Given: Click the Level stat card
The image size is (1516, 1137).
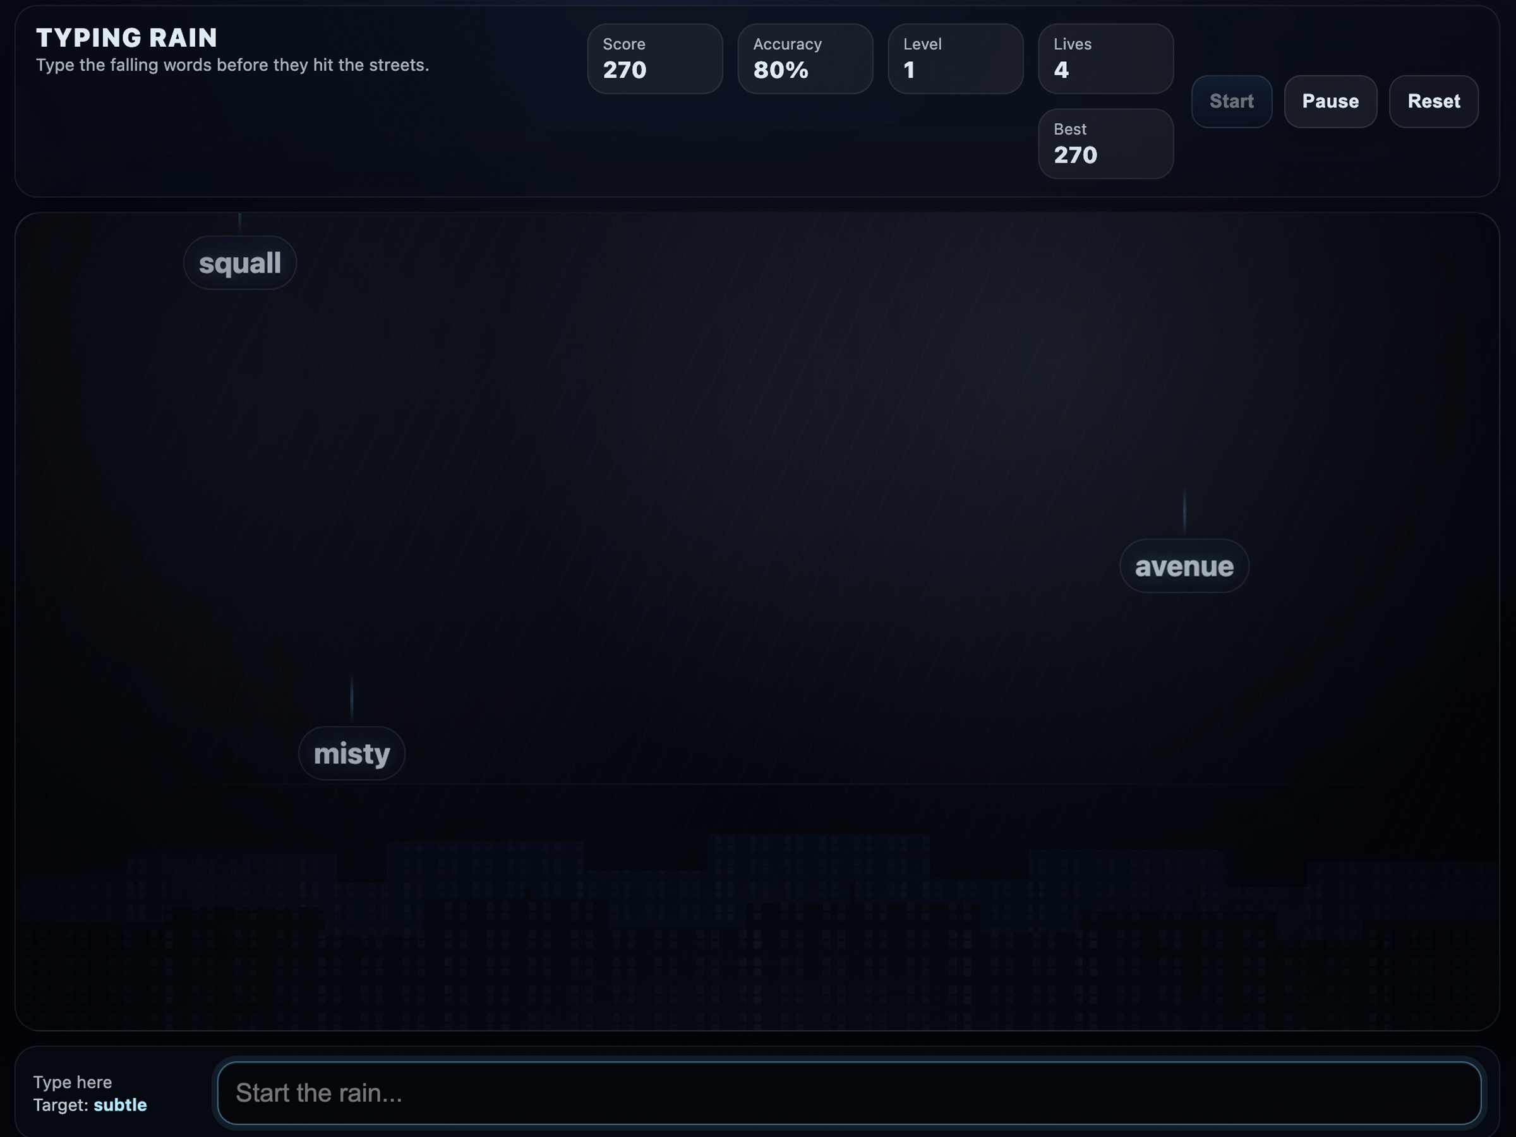Looking at the screenshot, I should [x=954, y=59].
